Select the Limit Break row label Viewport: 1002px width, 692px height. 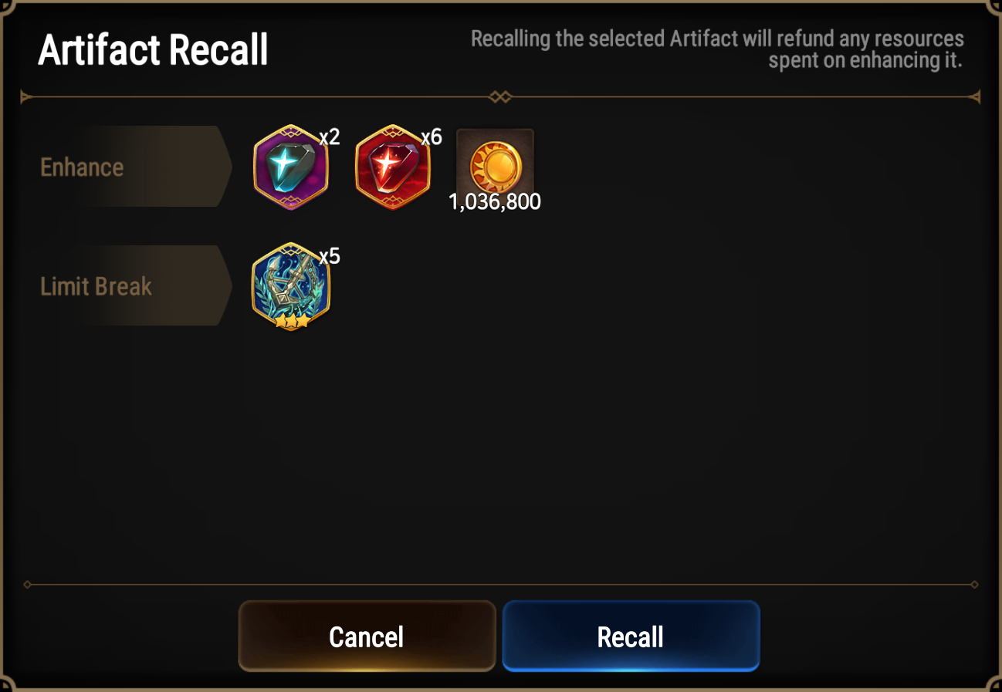(x=96, y=287)
